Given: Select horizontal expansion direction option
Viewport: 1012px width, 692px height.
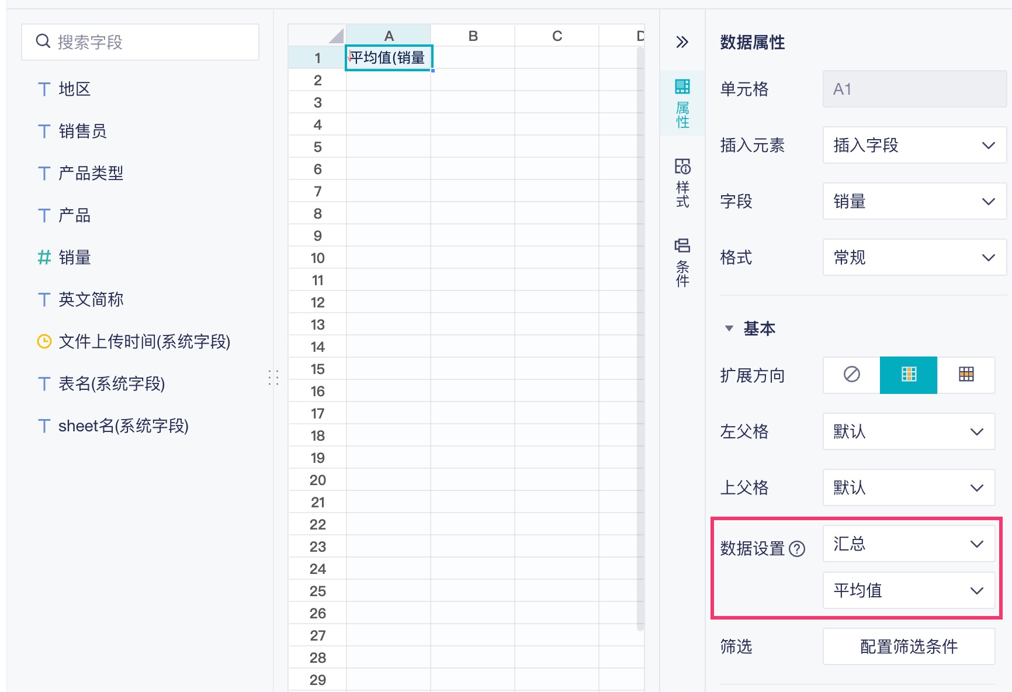Looking at the screenshot, I should coord(966,375).
